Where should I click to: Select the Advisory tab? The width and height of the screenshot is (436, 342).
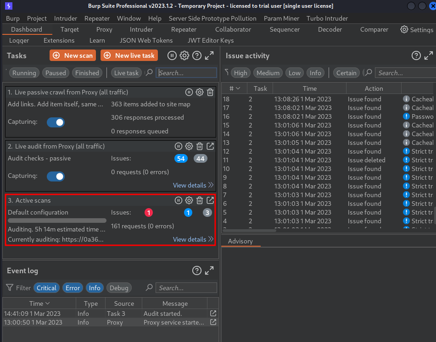tap(240, 241)
